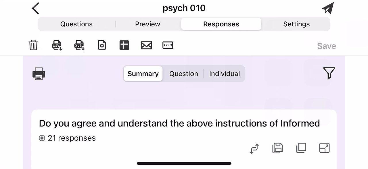Open the spreadsheet table icon
The height and width of the screenshot is (169, 368).
(124, 45)
